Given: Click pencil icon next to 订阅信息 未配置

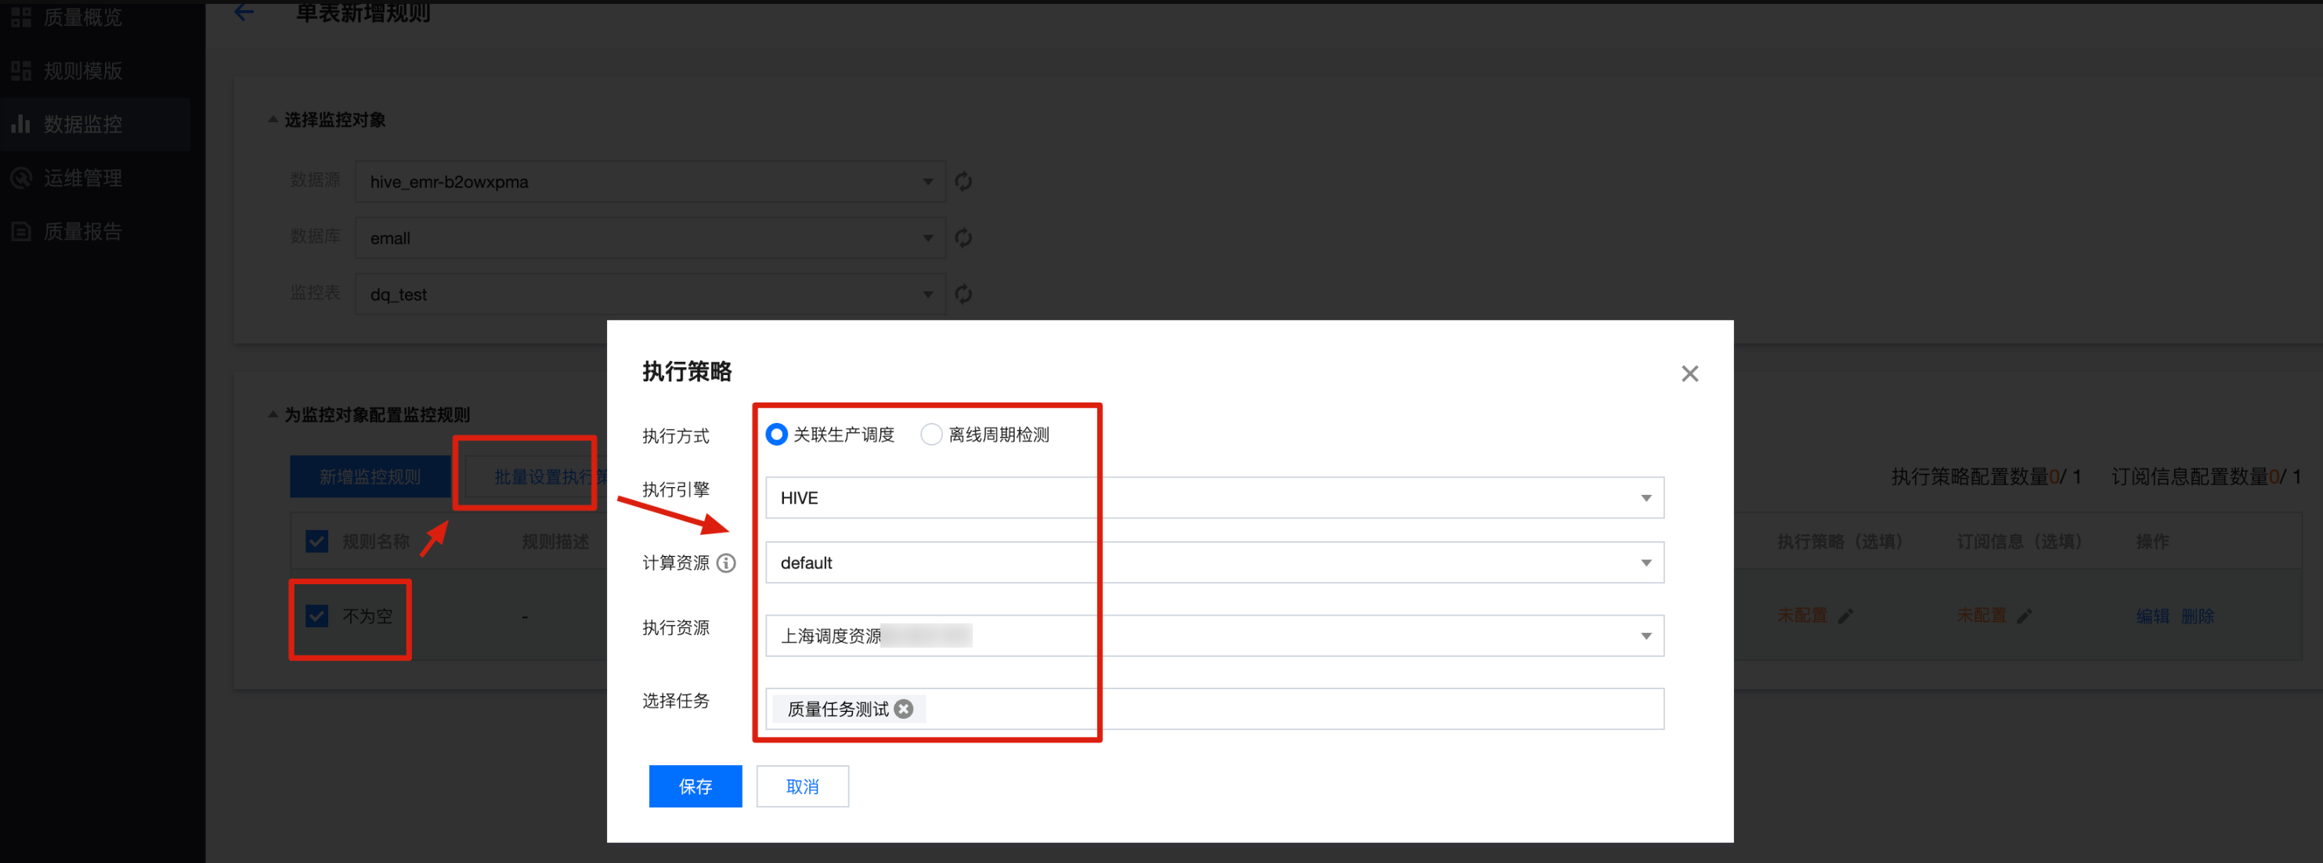Looking at the screenshot, I should 2025,616.
